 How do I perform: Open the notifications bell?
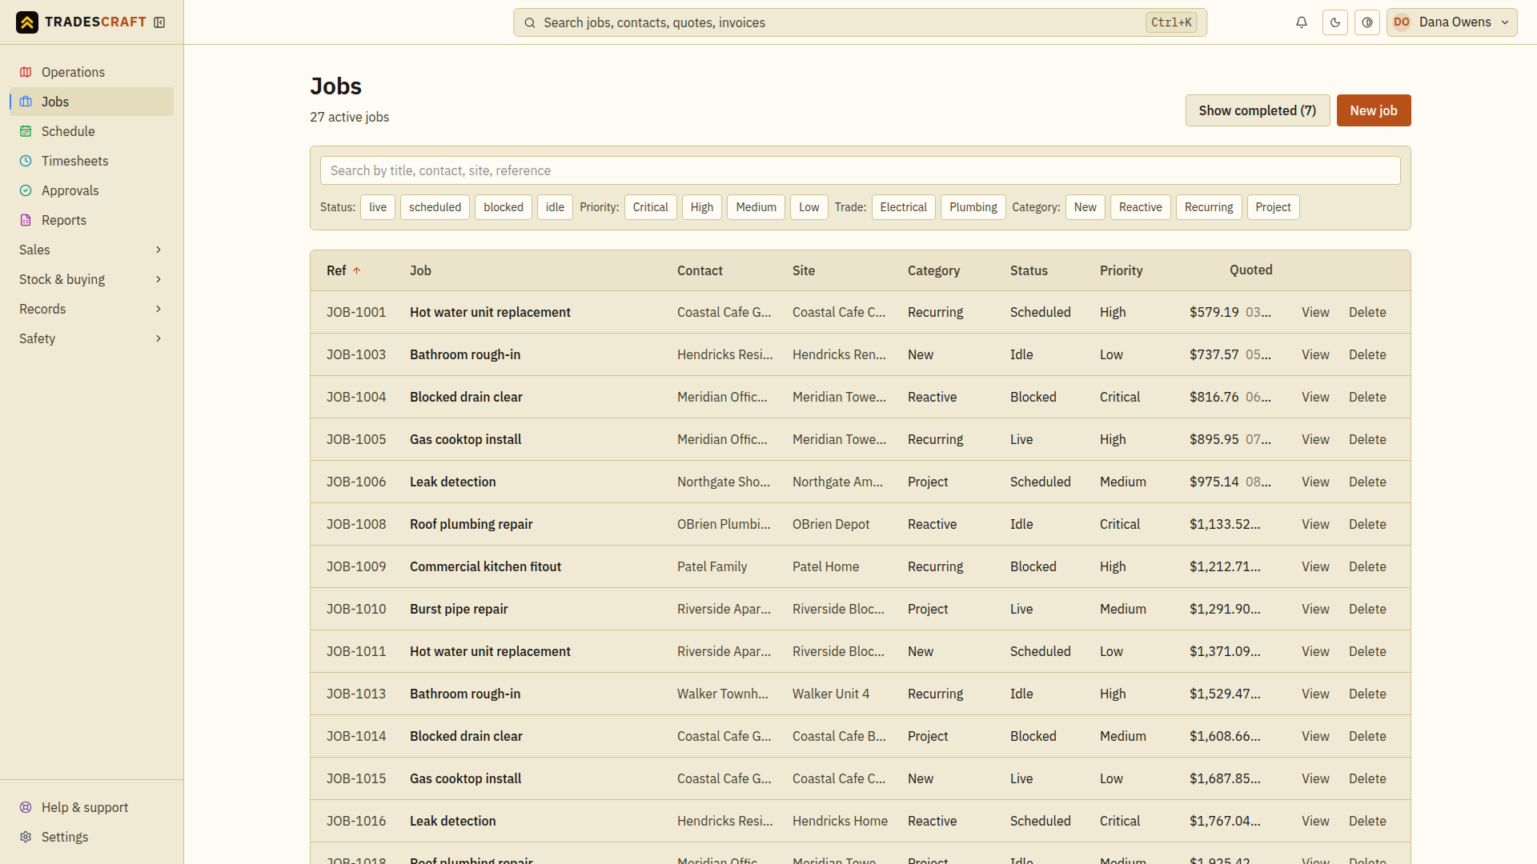coord(1302,22)
